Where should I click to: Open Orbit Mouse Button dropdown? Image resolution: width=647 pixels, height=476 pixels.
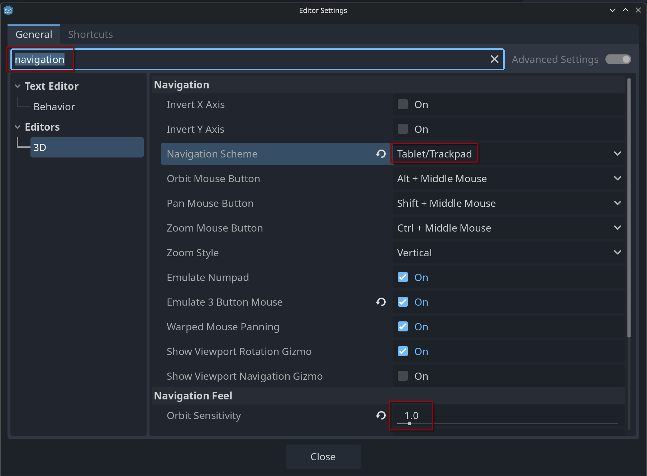point(509,179)
